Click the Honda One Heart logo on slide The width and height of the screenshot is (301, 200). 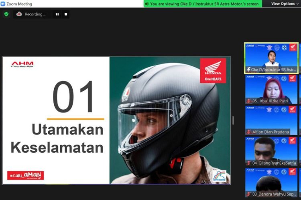(213, 71)
